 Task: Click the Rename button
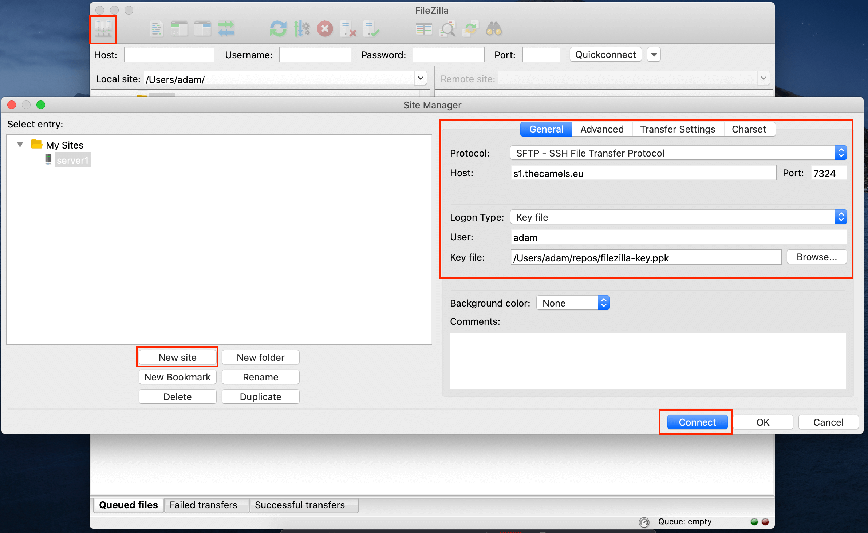[261, 377]
